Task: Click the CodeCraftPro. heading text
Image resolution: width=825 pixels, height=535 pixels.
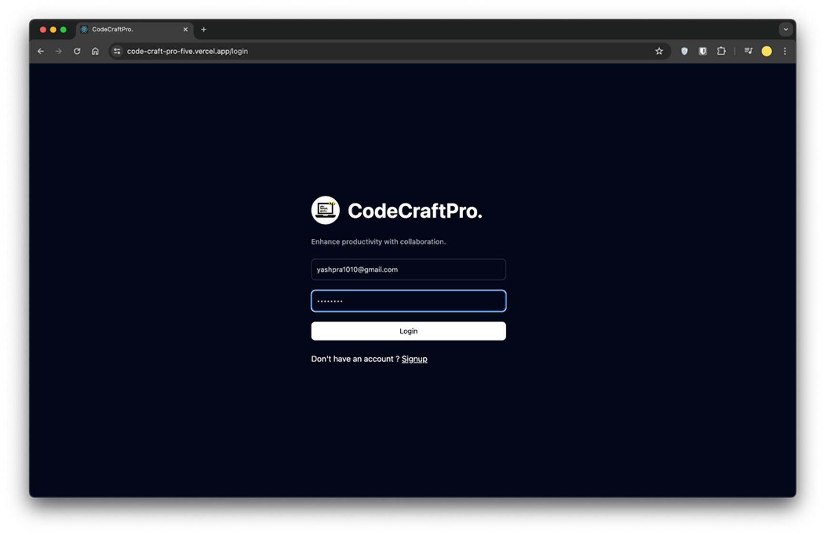Action: click(415, 211)
